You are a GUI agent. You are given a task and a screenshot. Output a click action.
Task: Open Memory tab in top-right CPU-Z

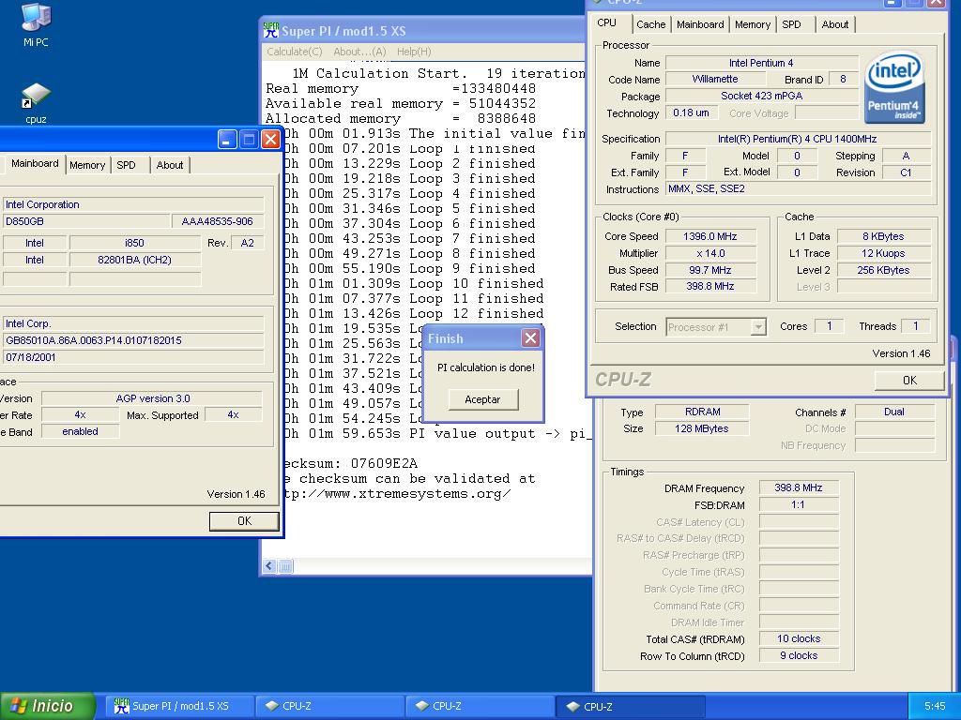click(x=752, y=24)
